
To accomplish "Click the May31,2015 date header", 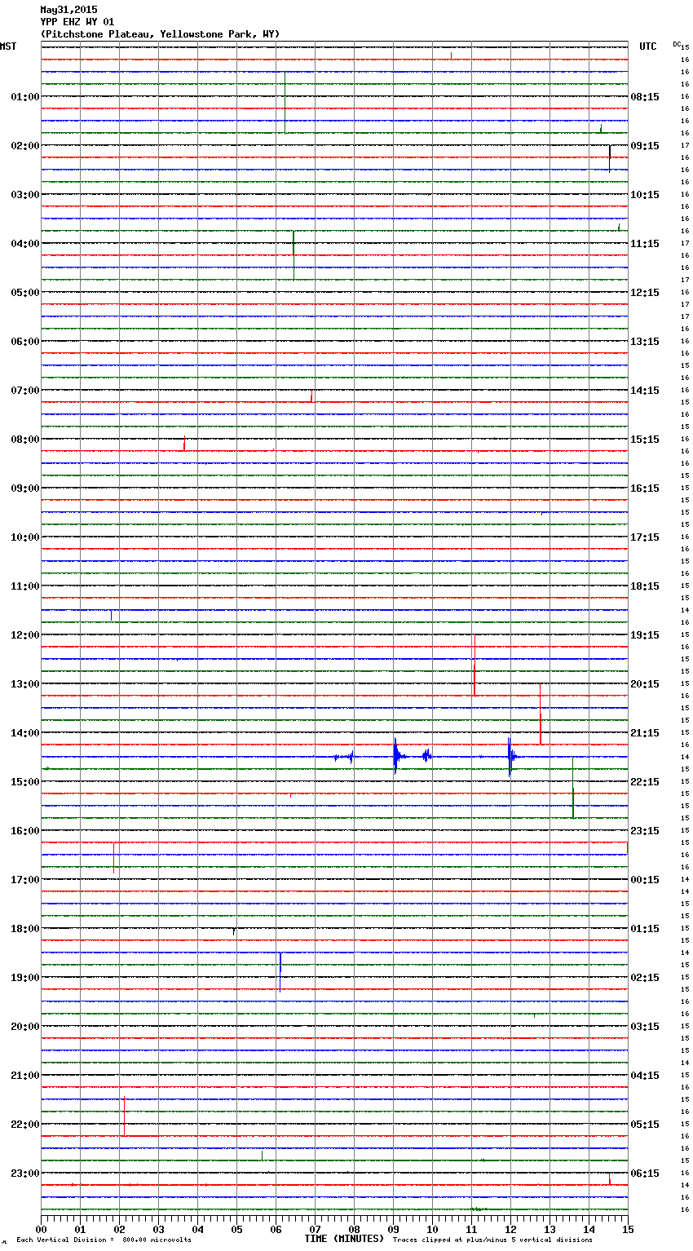I will click(x=68, y=10).
